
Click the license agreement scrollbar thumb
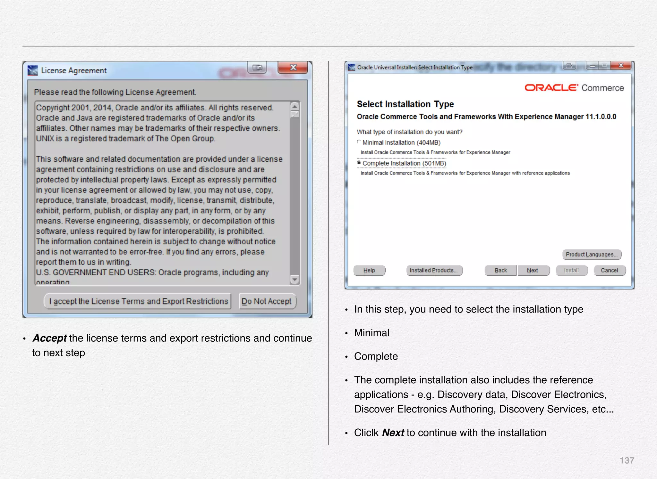point(294,114)
